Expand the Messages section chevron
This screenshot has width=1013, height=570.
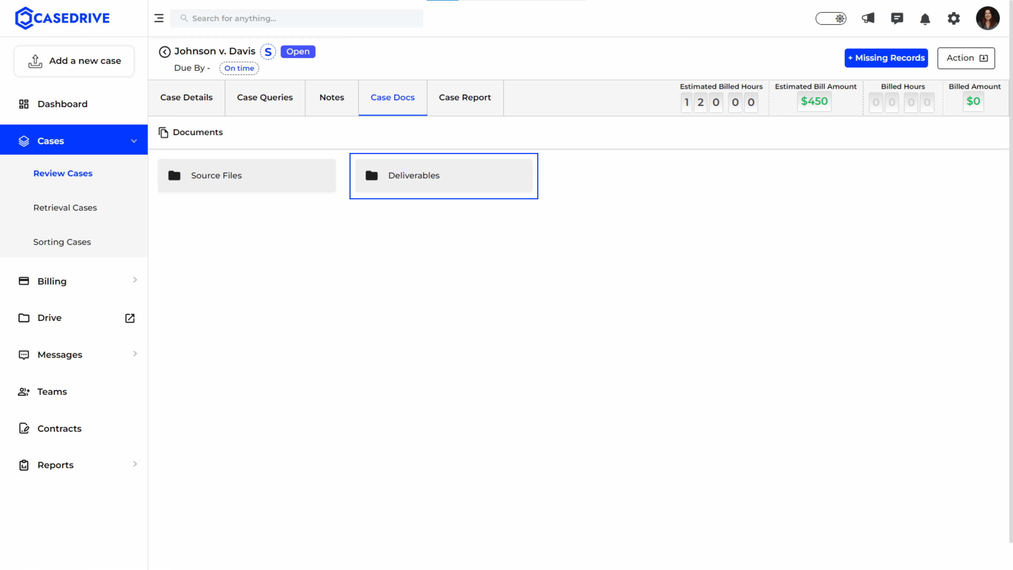(x=135, y=354)
